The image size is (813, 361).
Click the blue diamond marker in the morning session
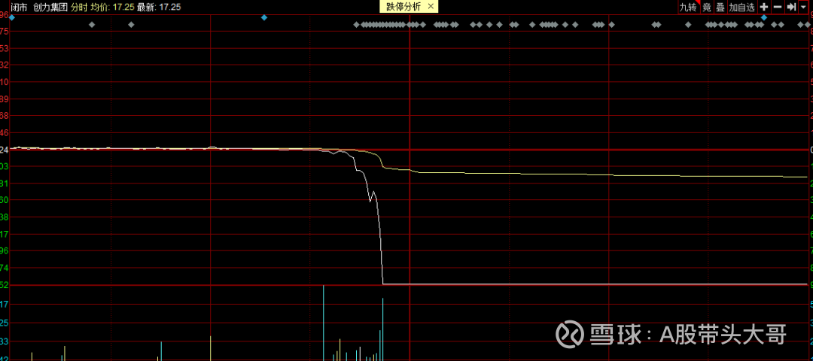click(x=264, y=17)
